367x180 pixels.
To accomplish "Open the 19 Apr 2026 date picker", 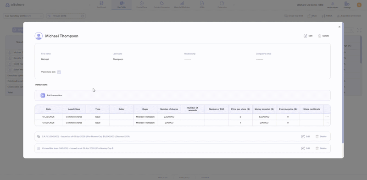I will point(66,16).
